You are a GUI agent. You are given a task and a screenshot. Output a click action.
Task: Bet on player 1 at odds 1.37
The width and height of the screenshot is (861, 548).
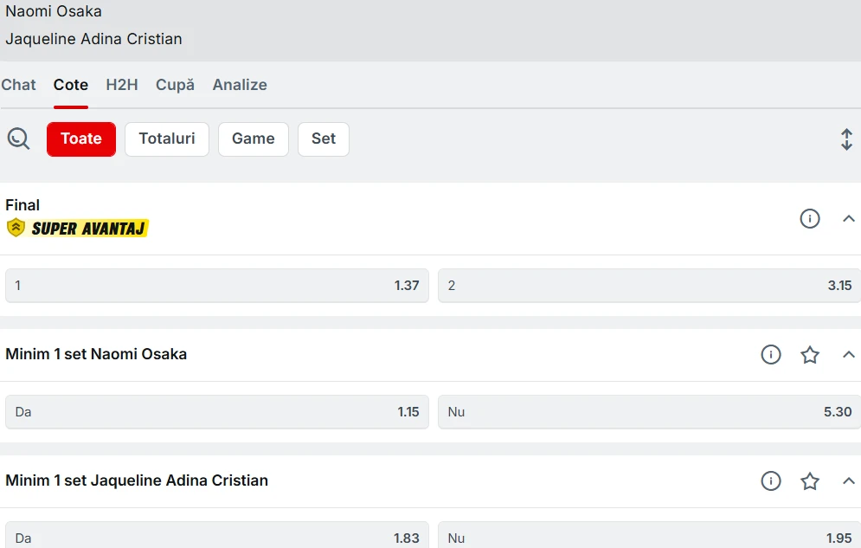pos(216,286)
